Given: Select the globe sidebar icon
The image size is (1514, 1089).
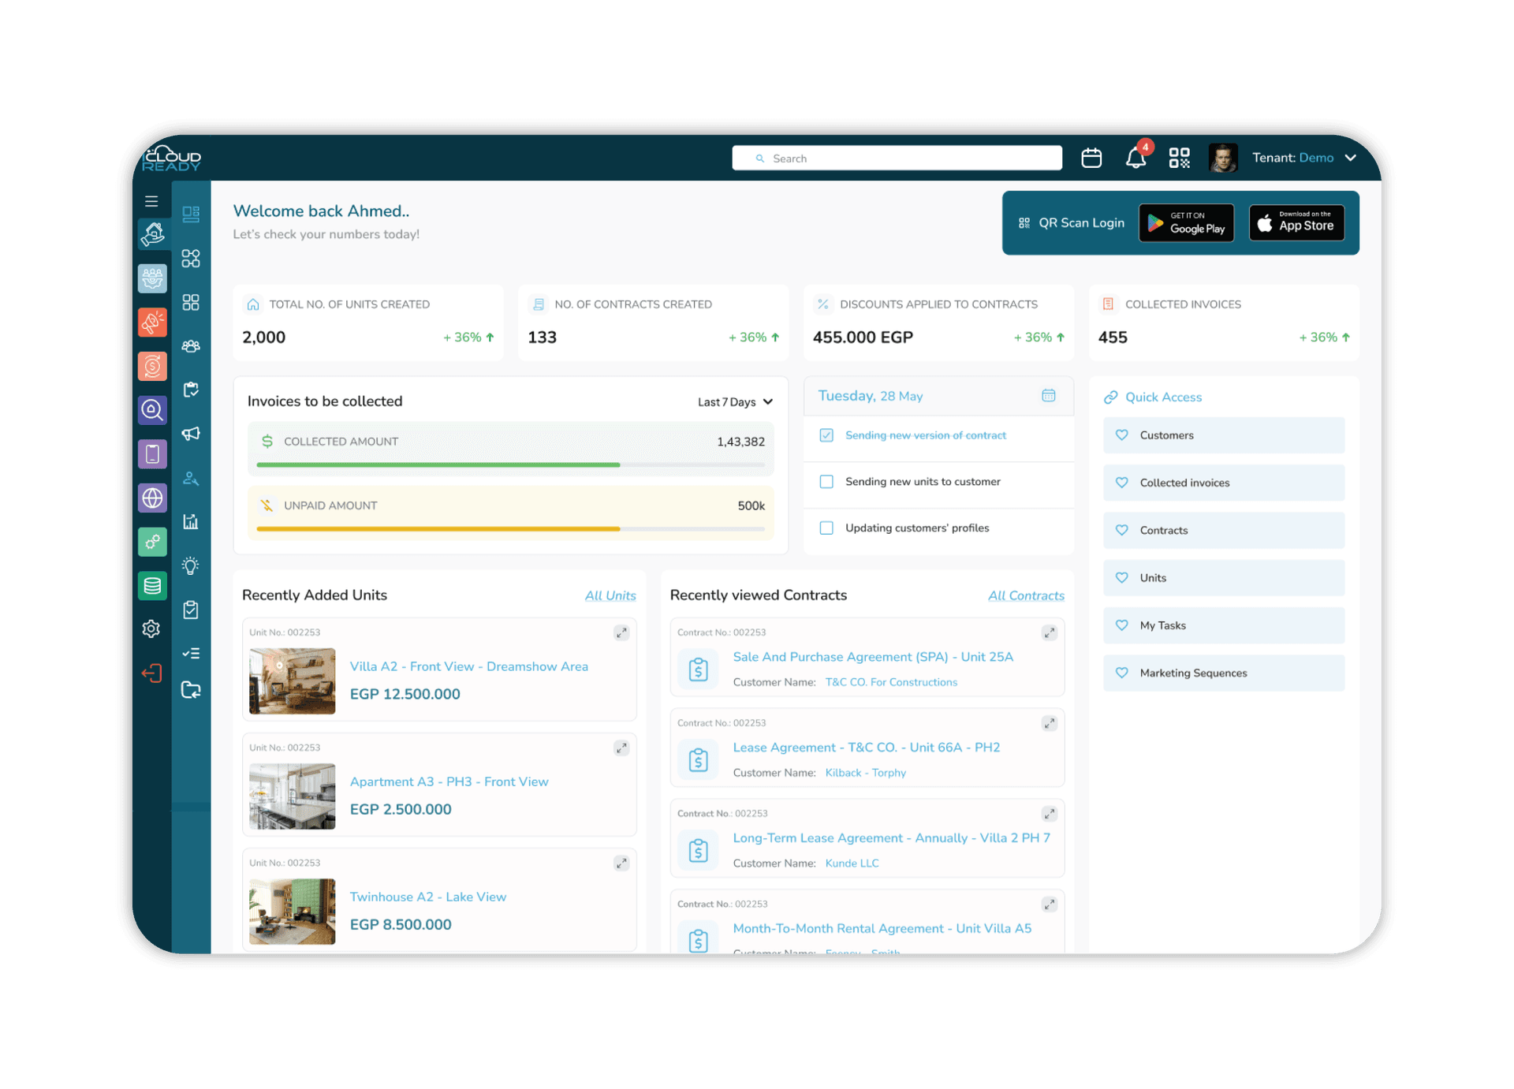Looking at the screenshot, I should [x=152, y=498].
